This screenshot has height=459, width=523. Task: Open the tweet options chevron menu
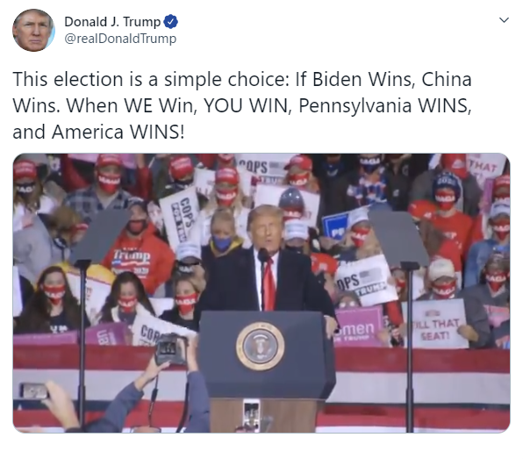point(504,19)
